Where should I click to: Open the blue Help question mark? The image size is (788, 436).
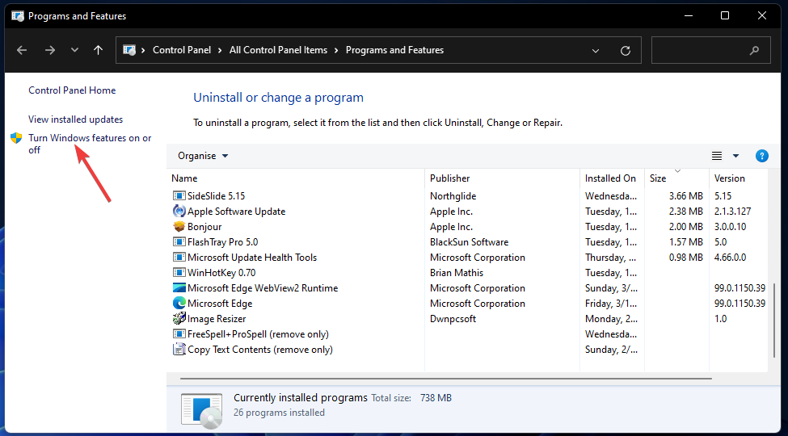tap(761, 156)
